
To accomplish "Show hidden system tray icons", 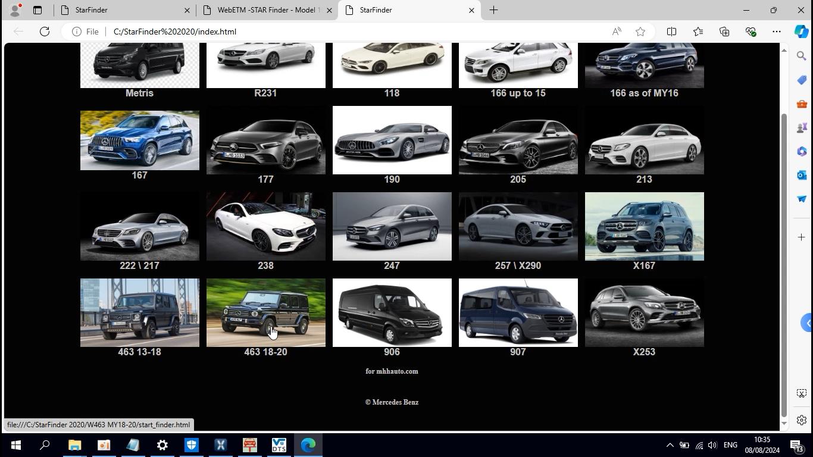I will (670, 445).
